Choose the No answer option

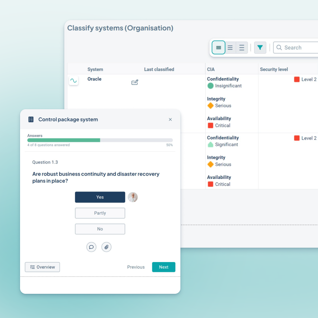point(100,229)
